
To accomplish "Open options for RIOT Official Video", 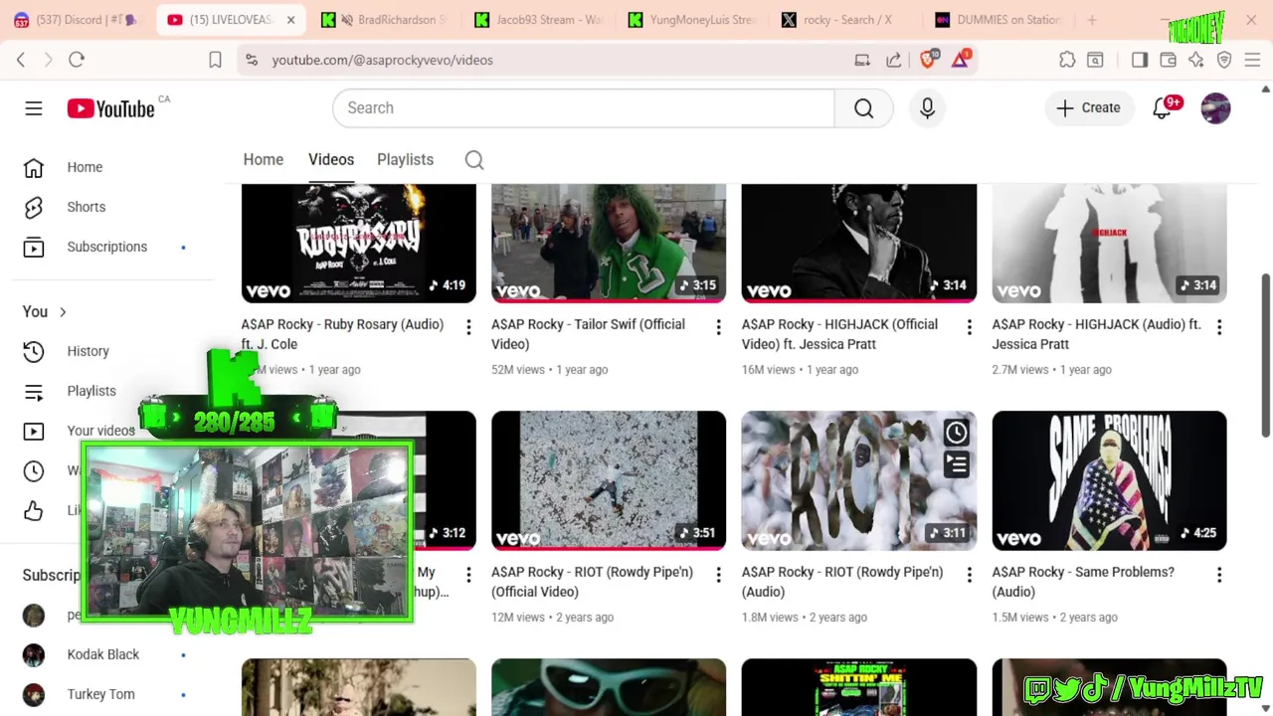I will point(718,574).
